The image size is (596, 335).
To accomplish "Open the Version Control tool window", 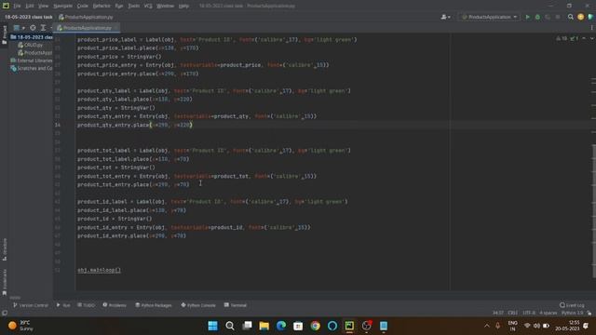I will (x=31, y=305).
